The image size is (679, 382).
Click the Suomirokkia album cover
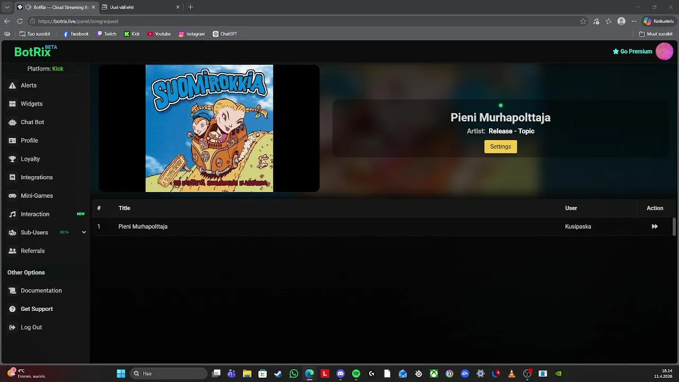click(210, 128)
